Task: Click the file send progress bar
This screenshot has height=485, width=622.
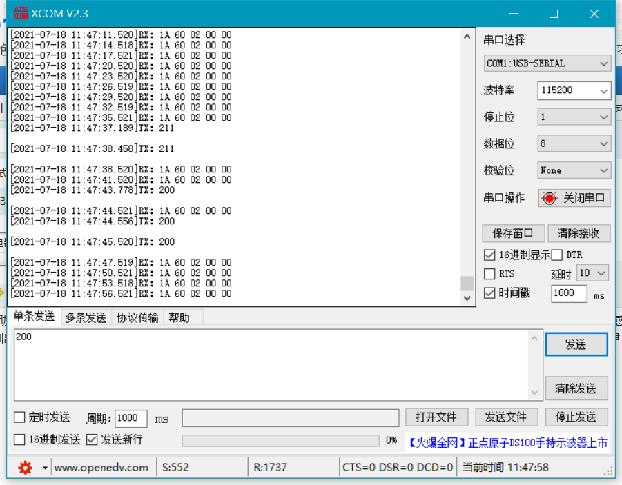Action: [280, 441]
